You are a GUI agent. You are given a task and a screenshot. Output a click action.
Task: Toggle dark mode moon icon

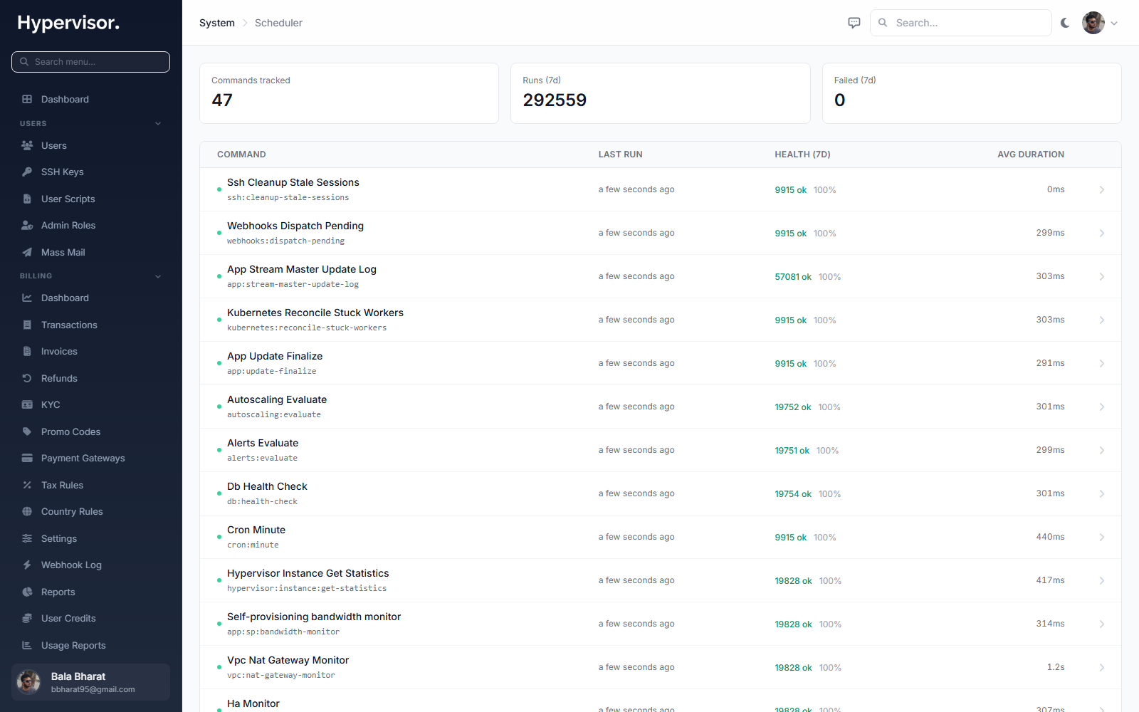[1065, 23]
